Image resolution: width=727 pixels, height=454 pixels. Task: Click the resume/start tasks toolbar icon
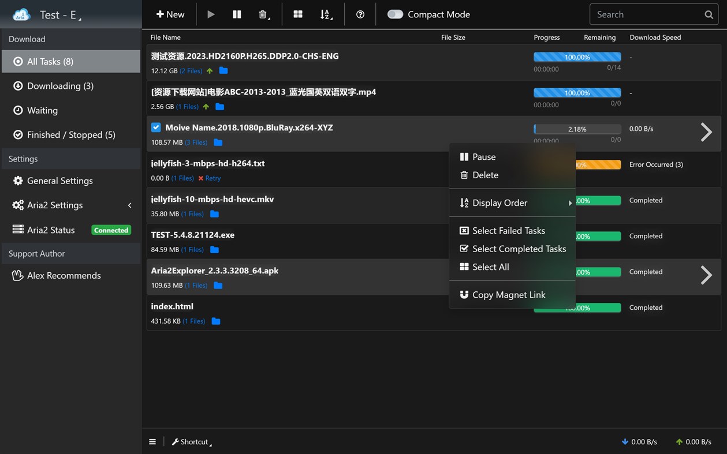tap(211, 14)
